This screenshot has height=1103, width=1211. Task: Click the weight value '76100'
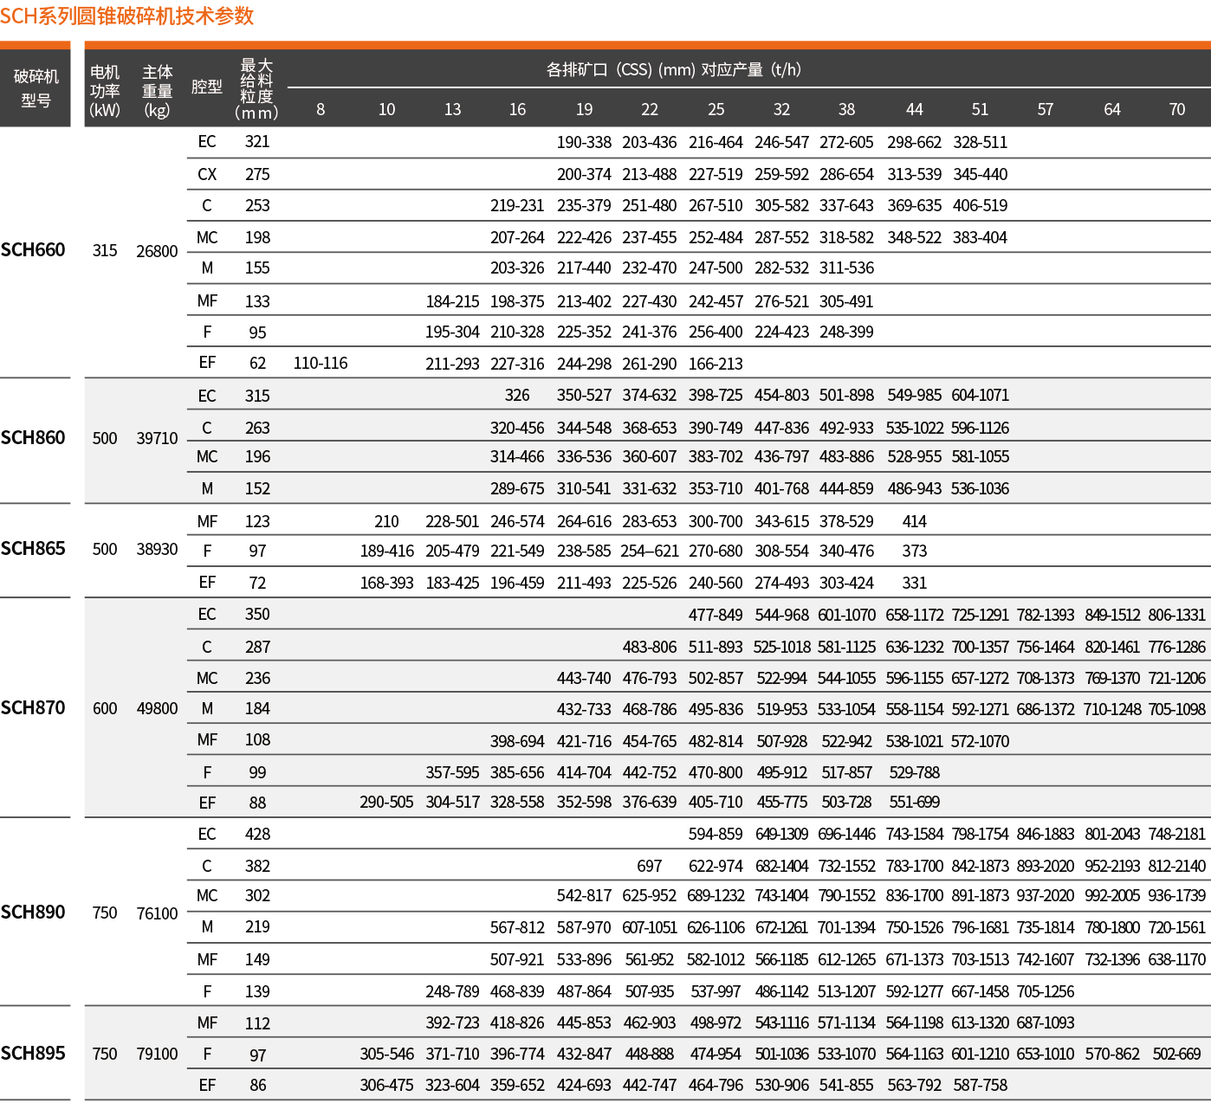point(157,913)
